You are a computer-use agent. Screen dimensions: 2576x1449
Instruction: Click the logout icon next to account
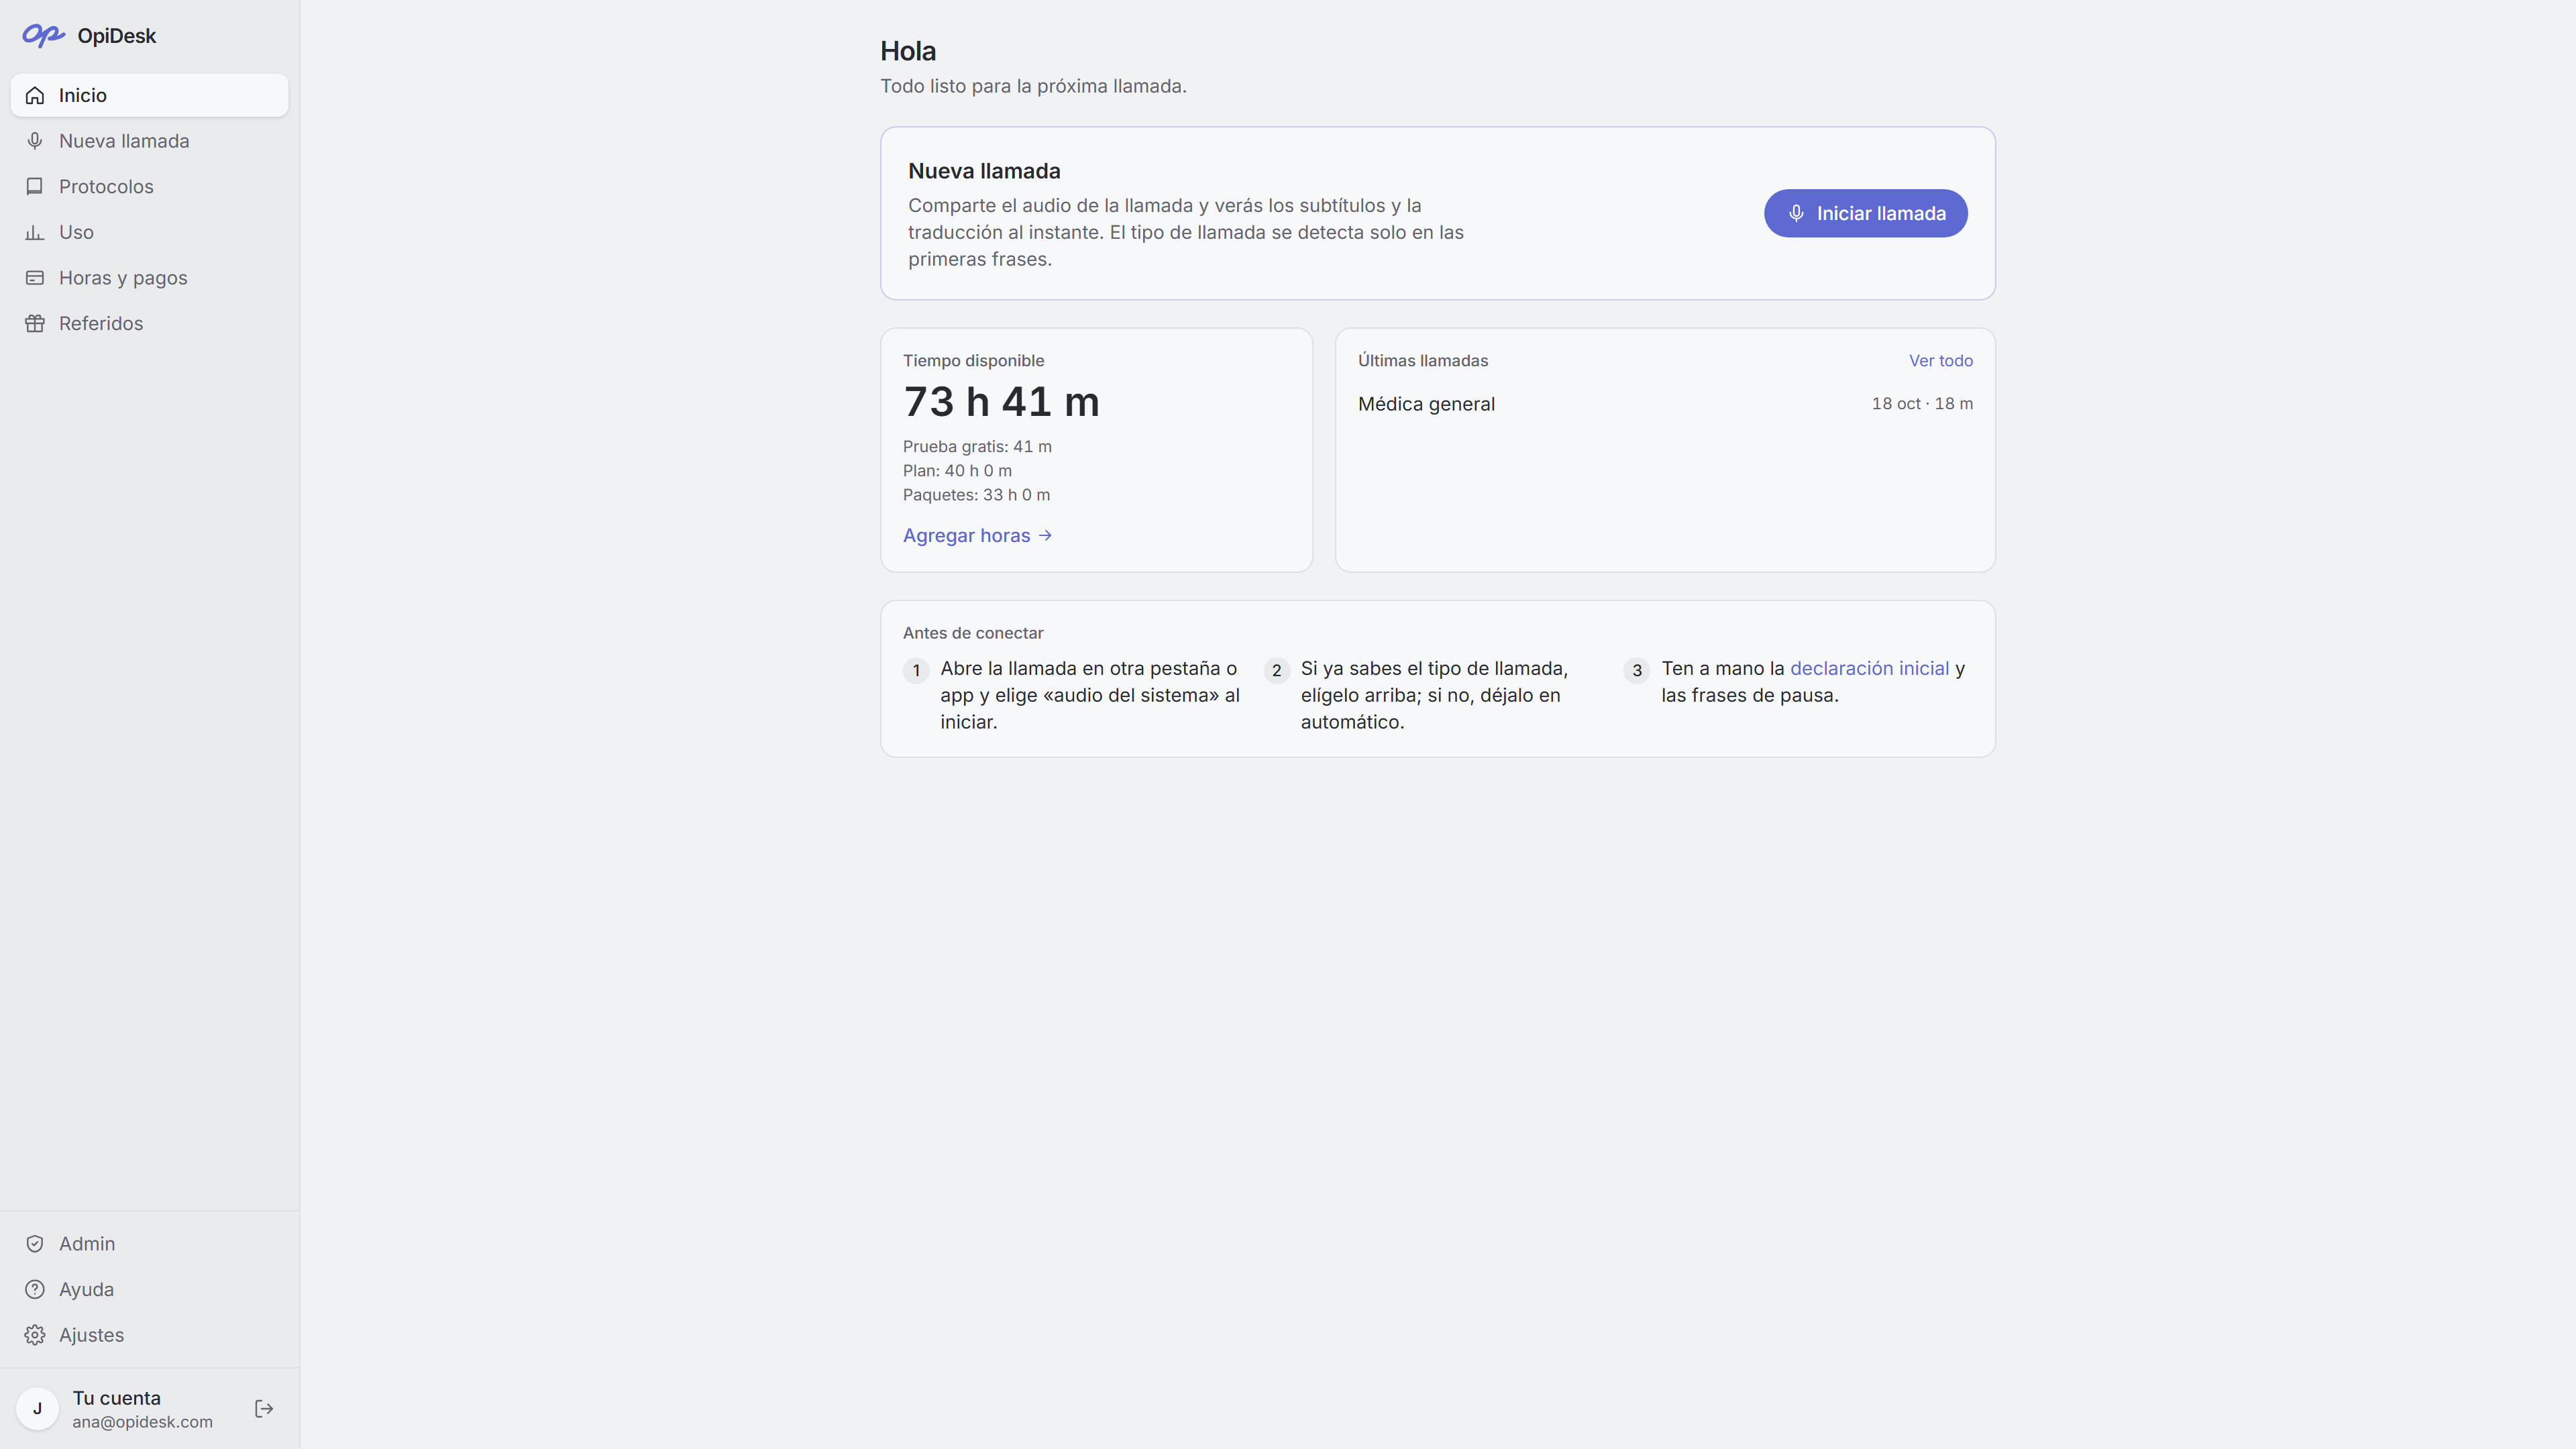264,1409
